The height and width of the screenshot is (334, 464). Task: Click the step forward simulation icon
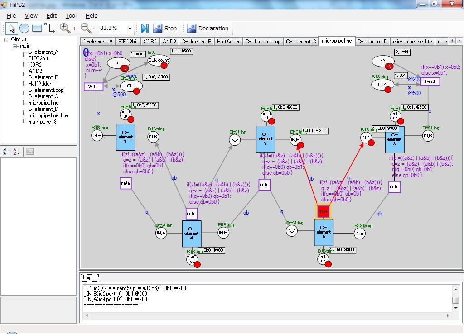click(x=145, y=29)
